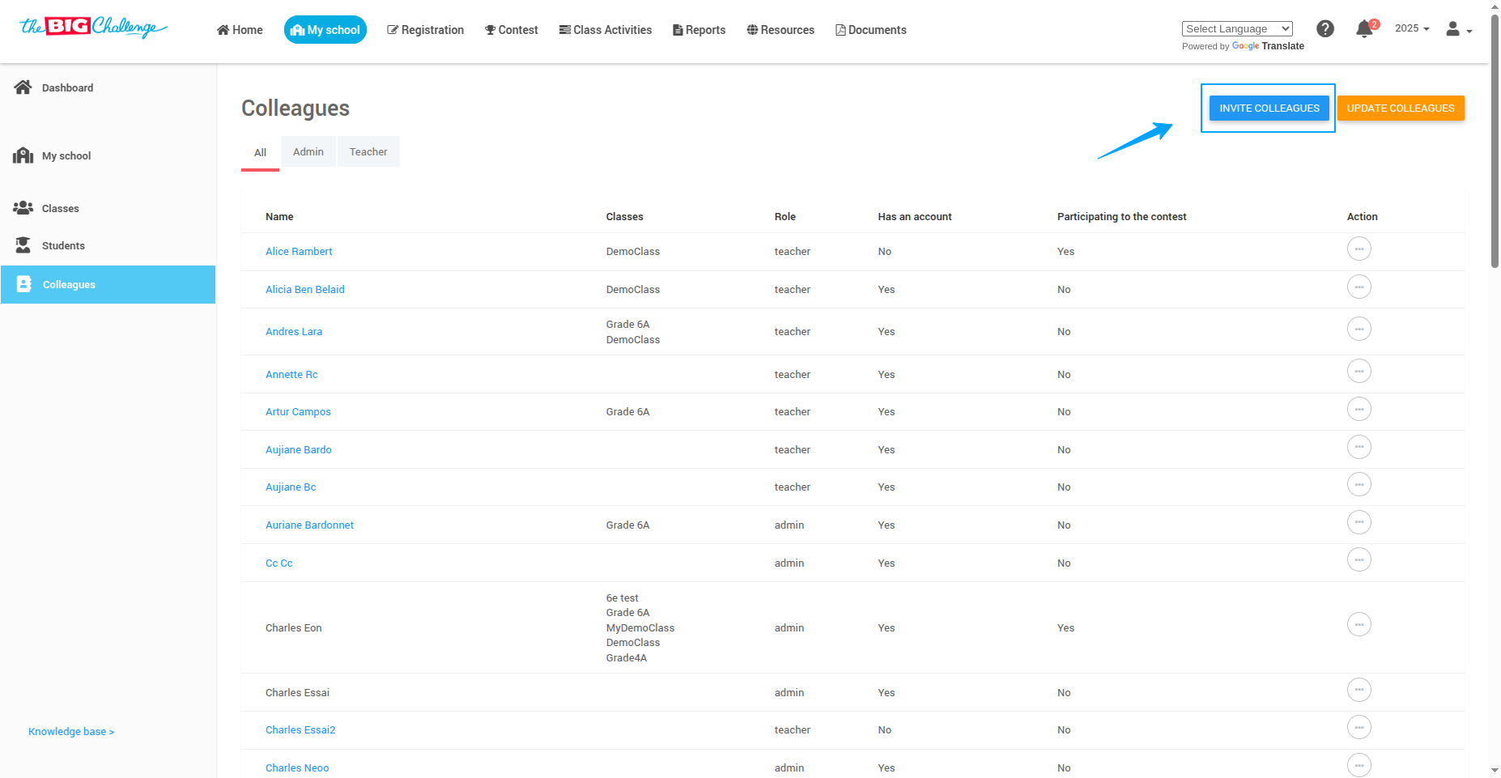
Task: Open Auriane Bardonnet's profile link
Action: pyautogui.click(x=309, y=525)
